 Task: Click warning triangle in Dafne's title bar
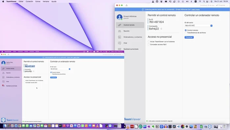pos(8,54)
